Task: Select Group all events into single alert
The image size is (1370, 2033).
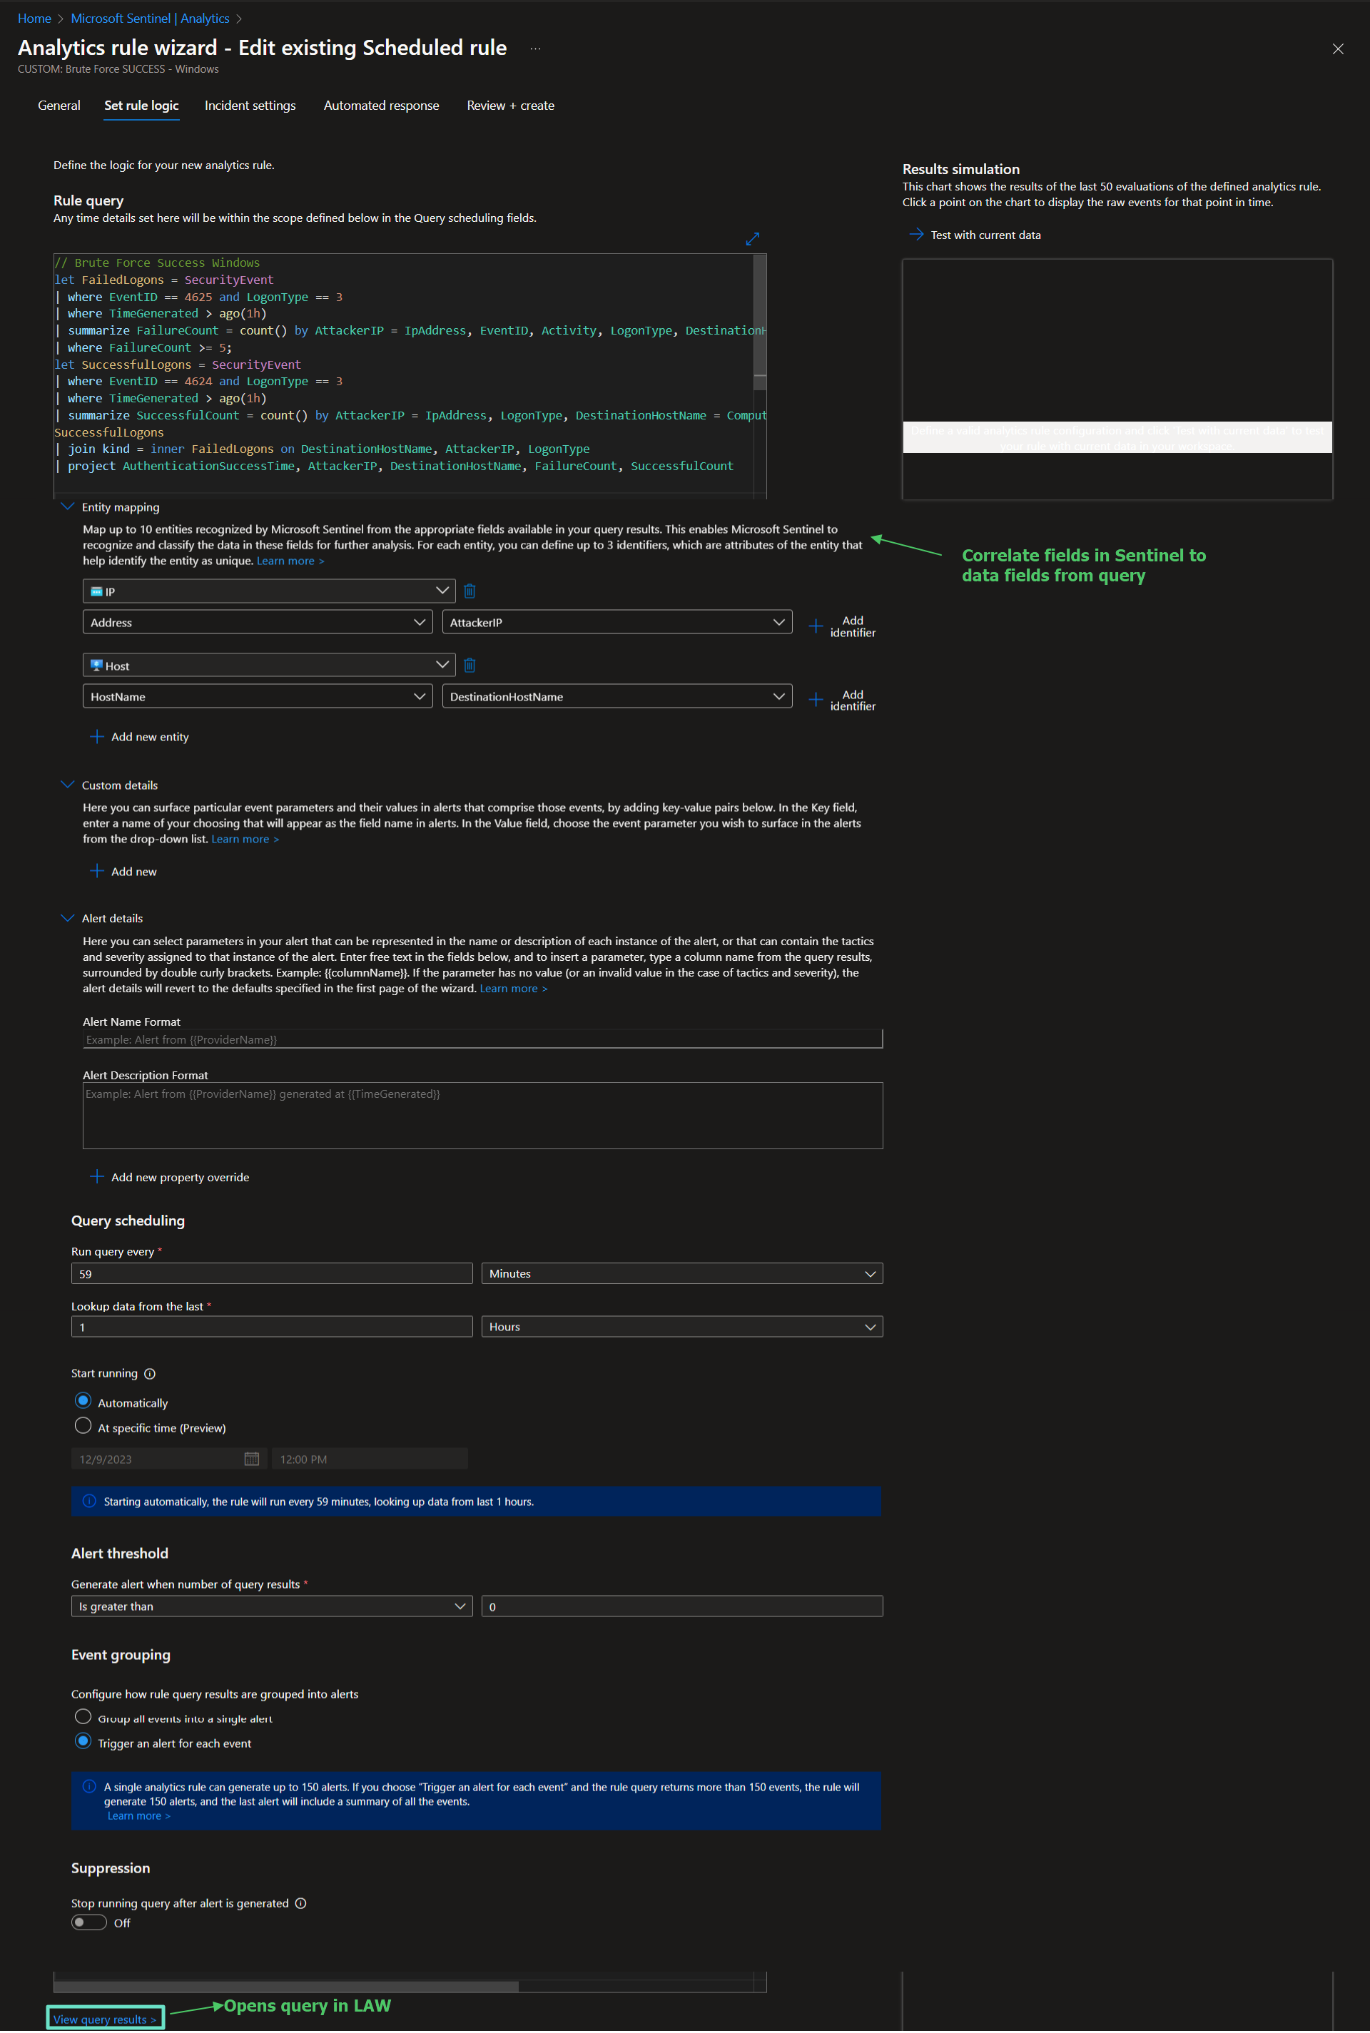Action: pos(83,1717)
